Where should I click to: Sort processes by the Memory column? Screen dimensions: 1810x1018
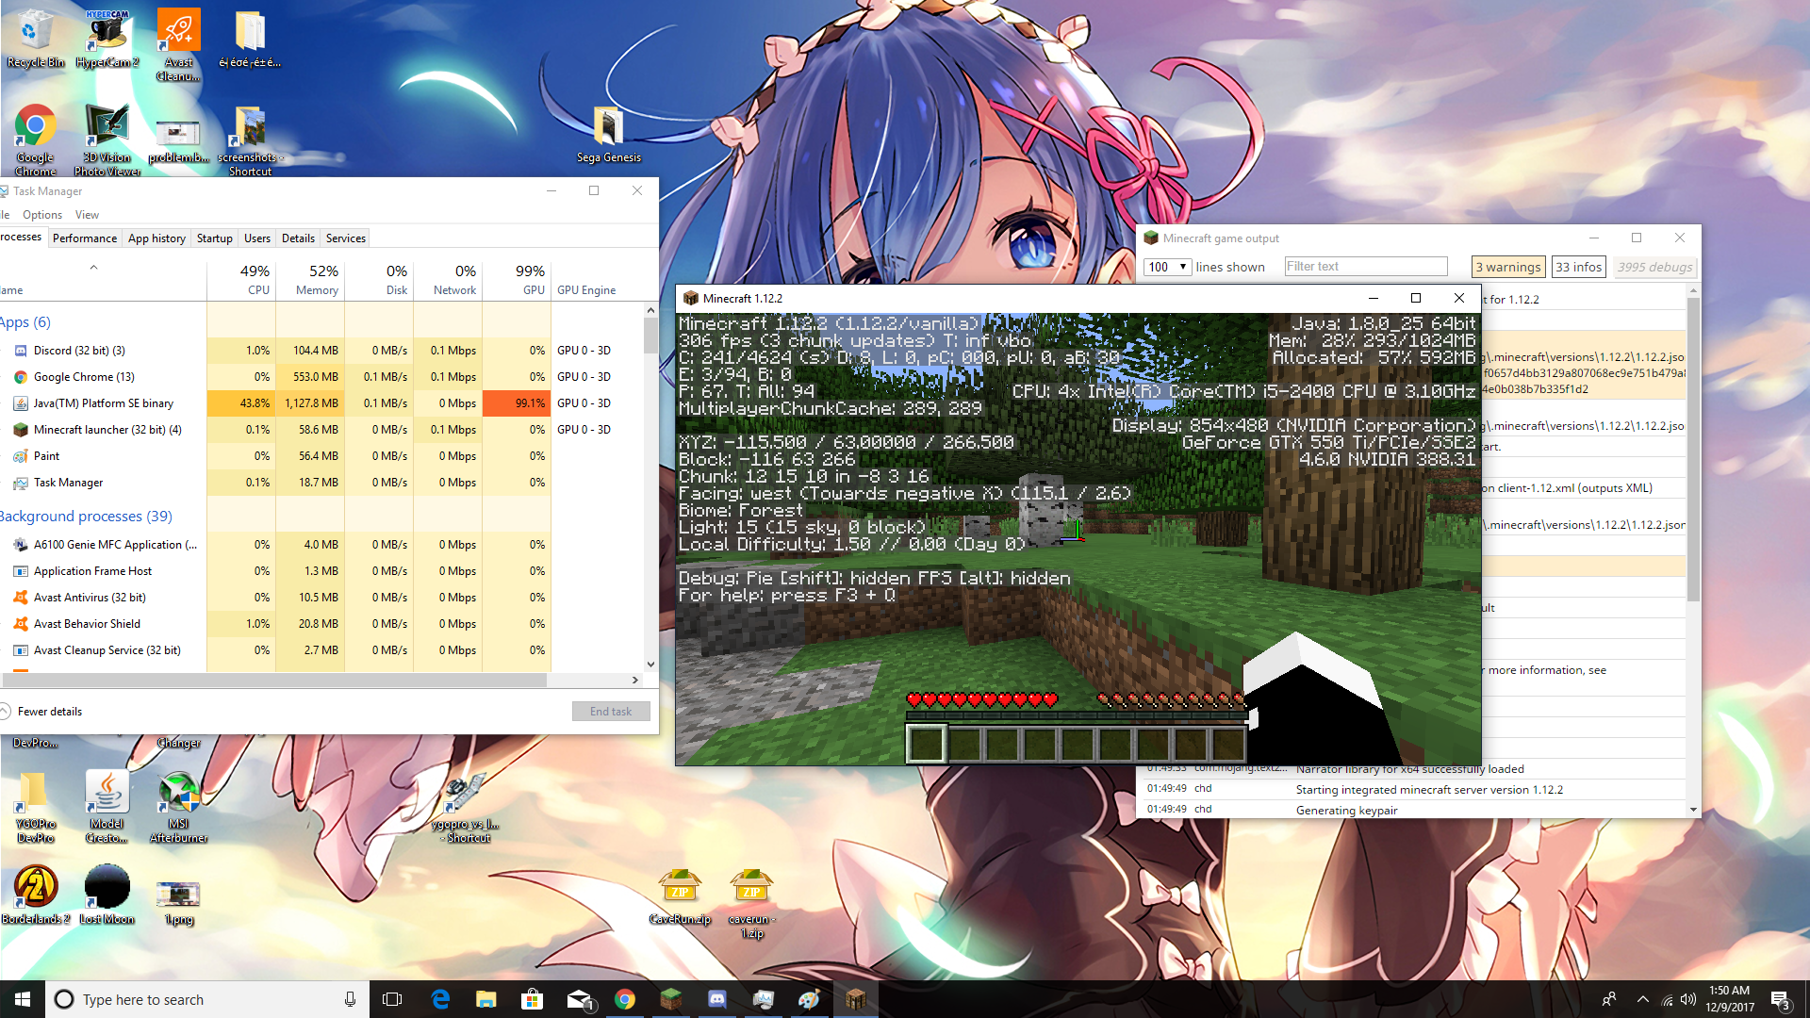317,280
